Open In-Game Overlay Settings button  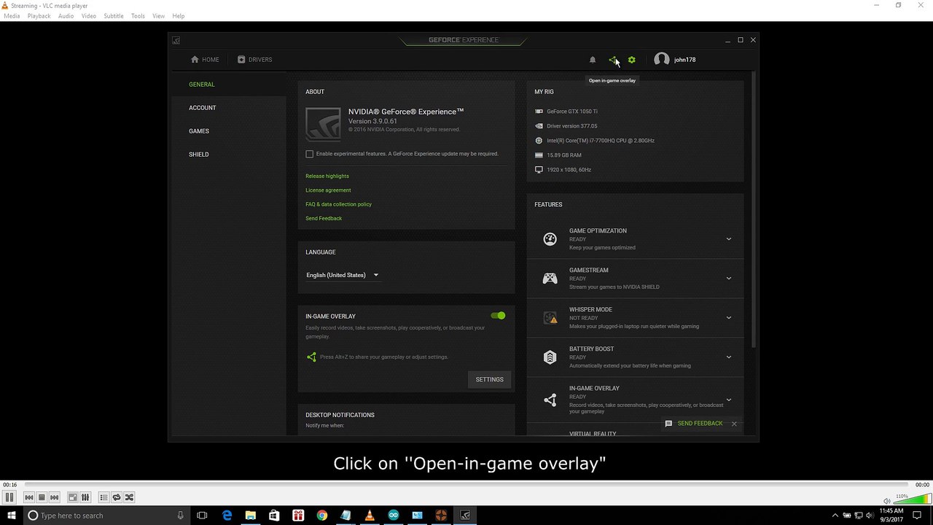coord(489,379)
